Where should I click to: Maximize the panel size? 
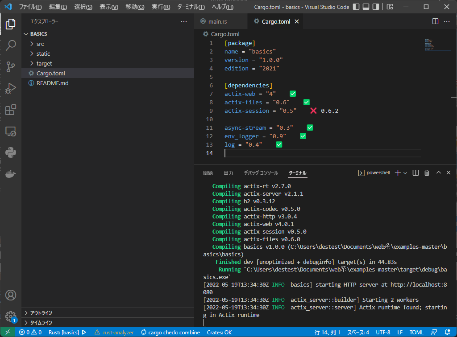pos(438,173)
